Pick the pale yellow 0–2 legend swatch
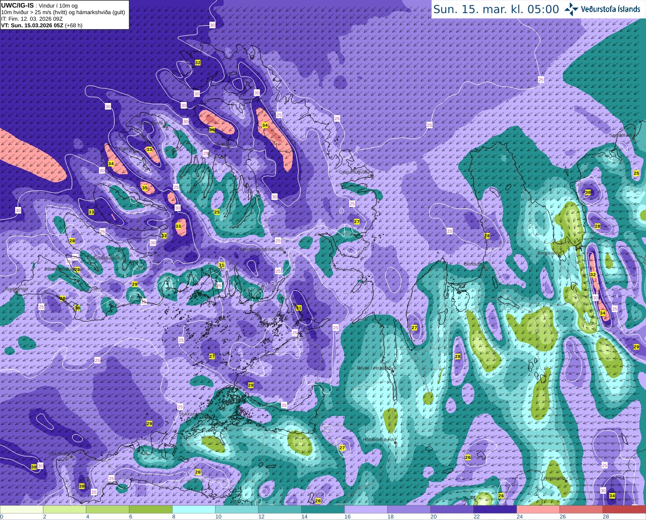 [22, 509]
